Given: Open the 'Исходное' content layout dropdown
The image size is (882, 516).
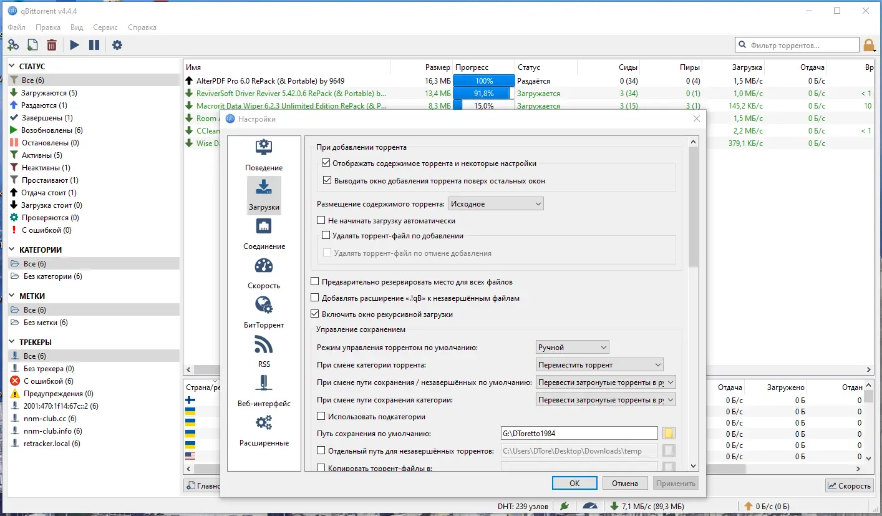Looking at the screenshot, I should [496, 204].
